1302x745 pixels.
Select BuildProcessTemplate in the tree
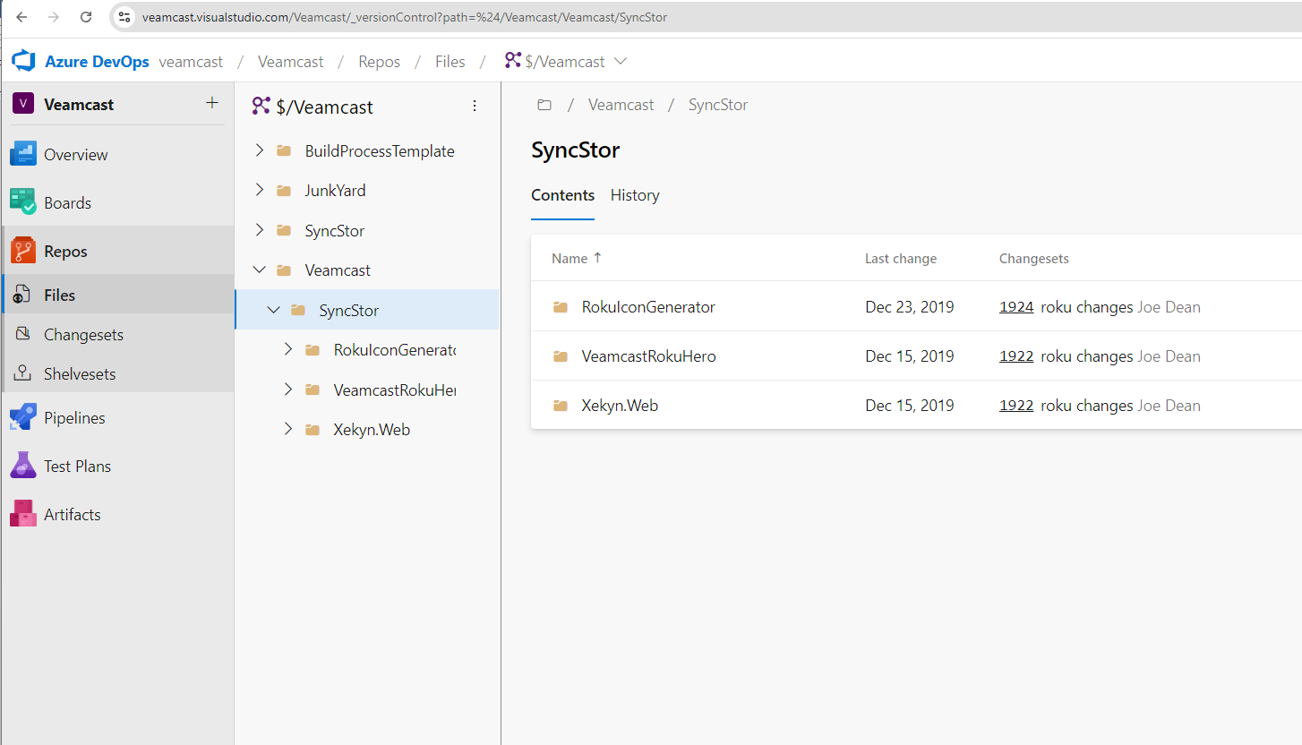(380, 151)
